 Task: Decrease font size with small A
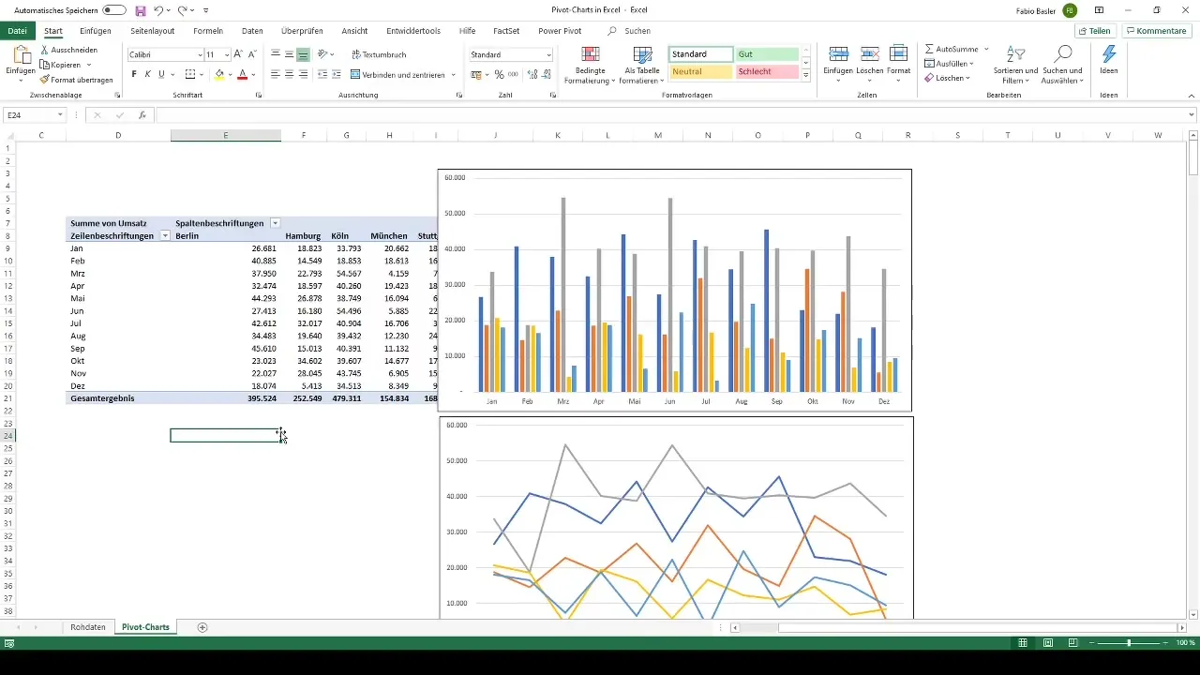(252, 54)
